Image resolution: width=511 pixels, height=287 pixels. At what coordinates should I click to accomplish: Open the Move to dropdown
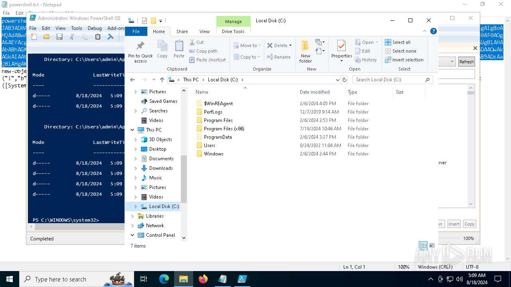point(247,45)
